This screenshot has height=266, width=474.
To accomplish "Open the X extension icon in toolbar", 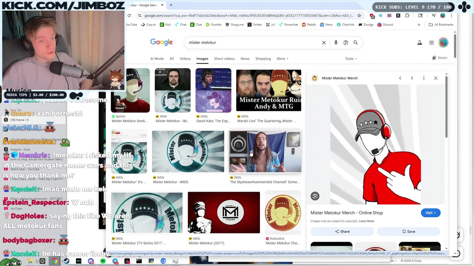I will point(398,16).
